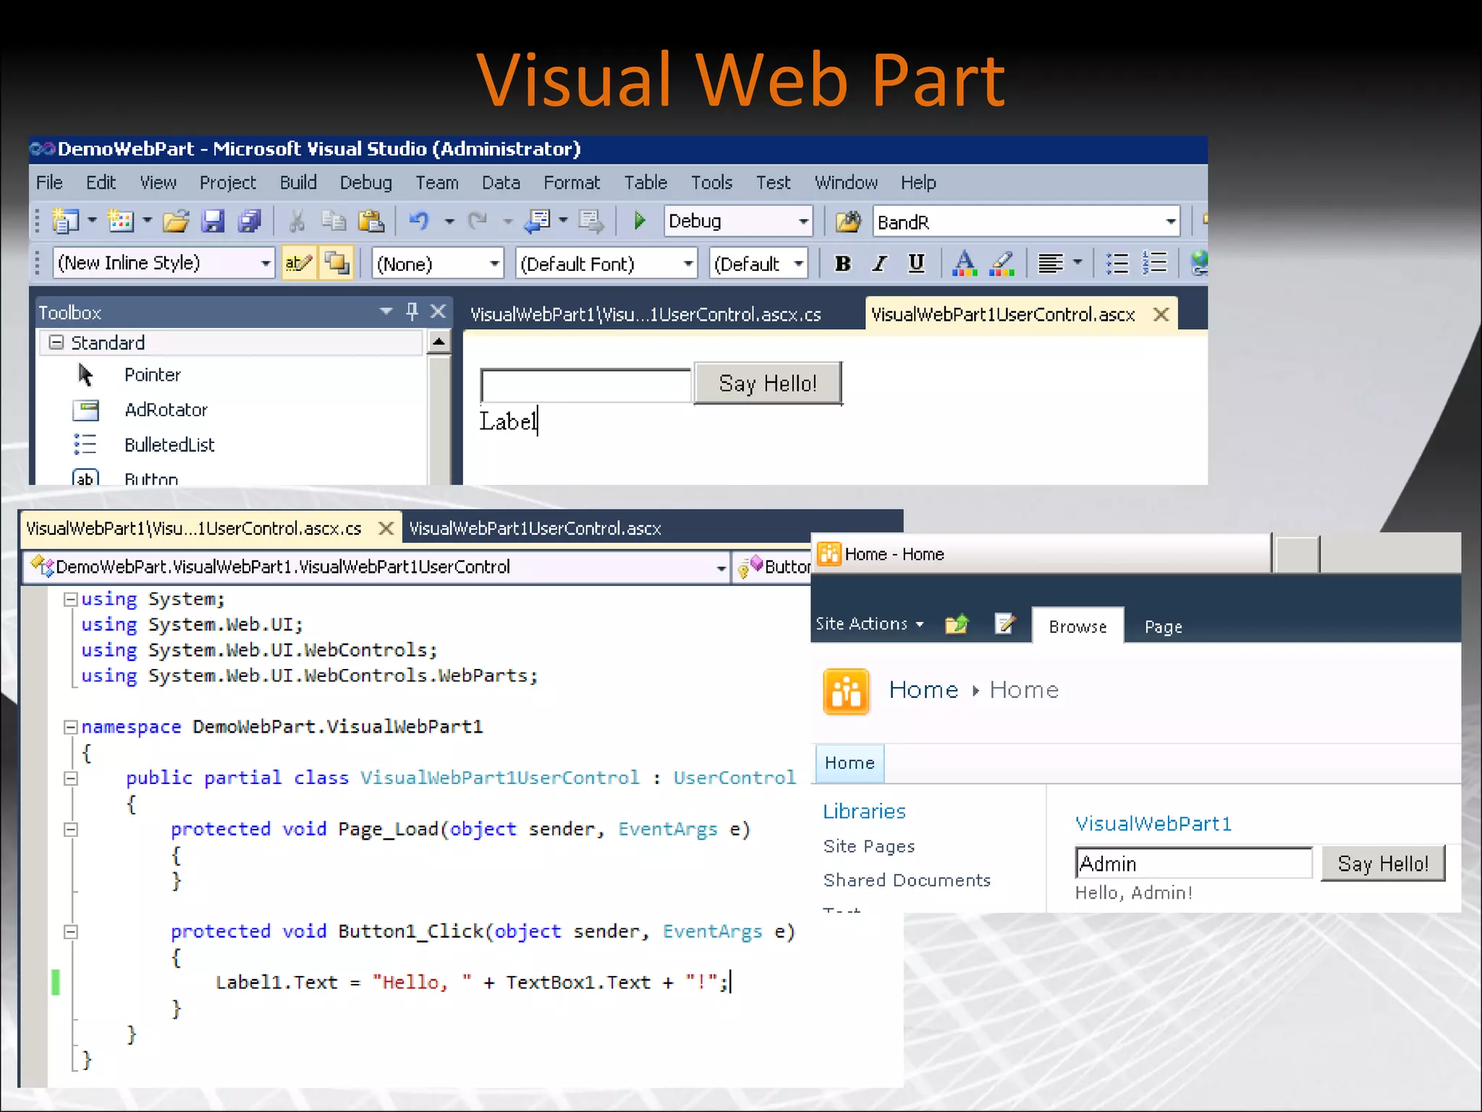Open the Debug menu
Screen dimensions: 1482x1112
coord(366,182)
